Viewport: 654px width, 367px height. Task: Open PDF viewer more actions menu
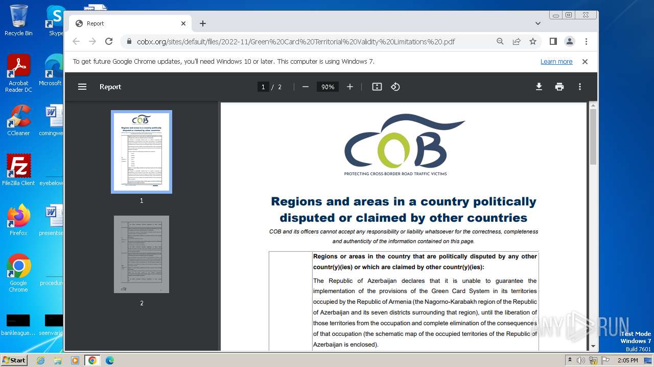[580, 87]
